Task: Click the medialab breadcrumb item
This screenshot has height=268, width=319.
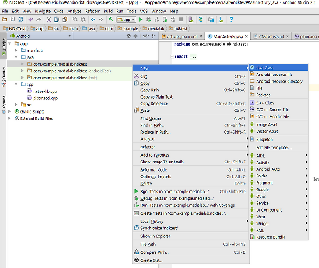Action: [153, 28]
